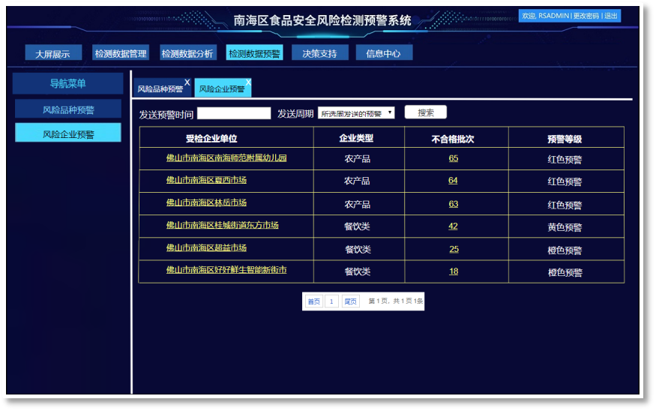Viewport: 656px width, 411px height.
Task: Open the 发送周期 dropdown
Action: 356,113
